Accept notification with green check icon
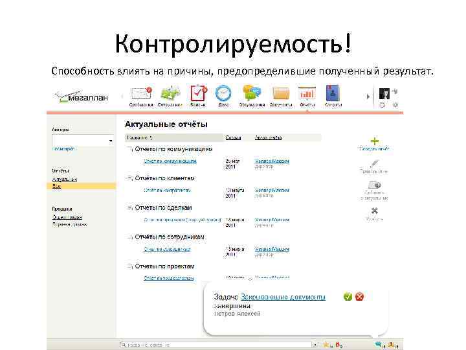Screen dimensions: 466x350 click(348, 296)
